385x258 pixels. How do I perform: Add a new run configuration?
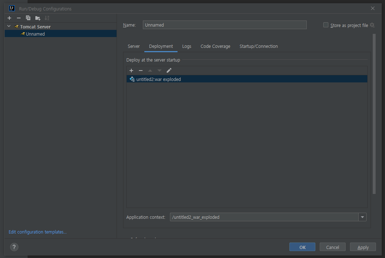pos(9,18)
